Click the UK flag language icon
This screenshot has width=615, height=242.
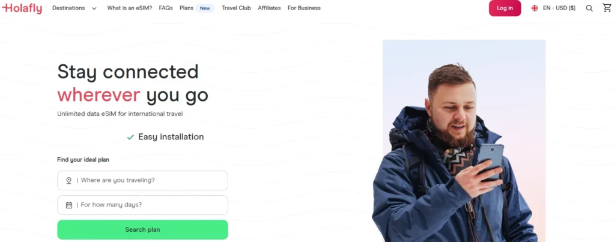click(x=535, y=8)
